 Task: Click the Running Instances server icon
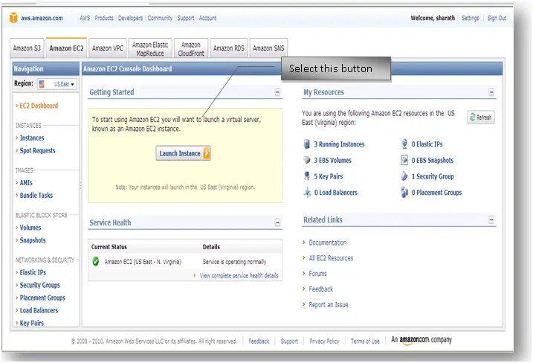[306, 144]
